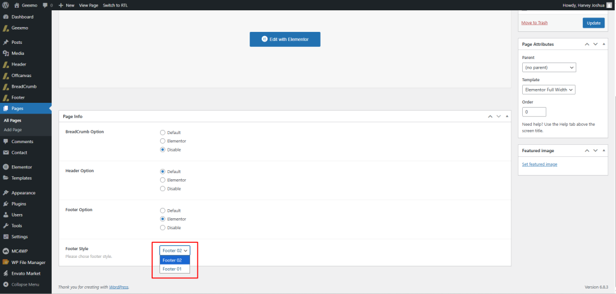Select Default for Footer Option

coord(162,210)
